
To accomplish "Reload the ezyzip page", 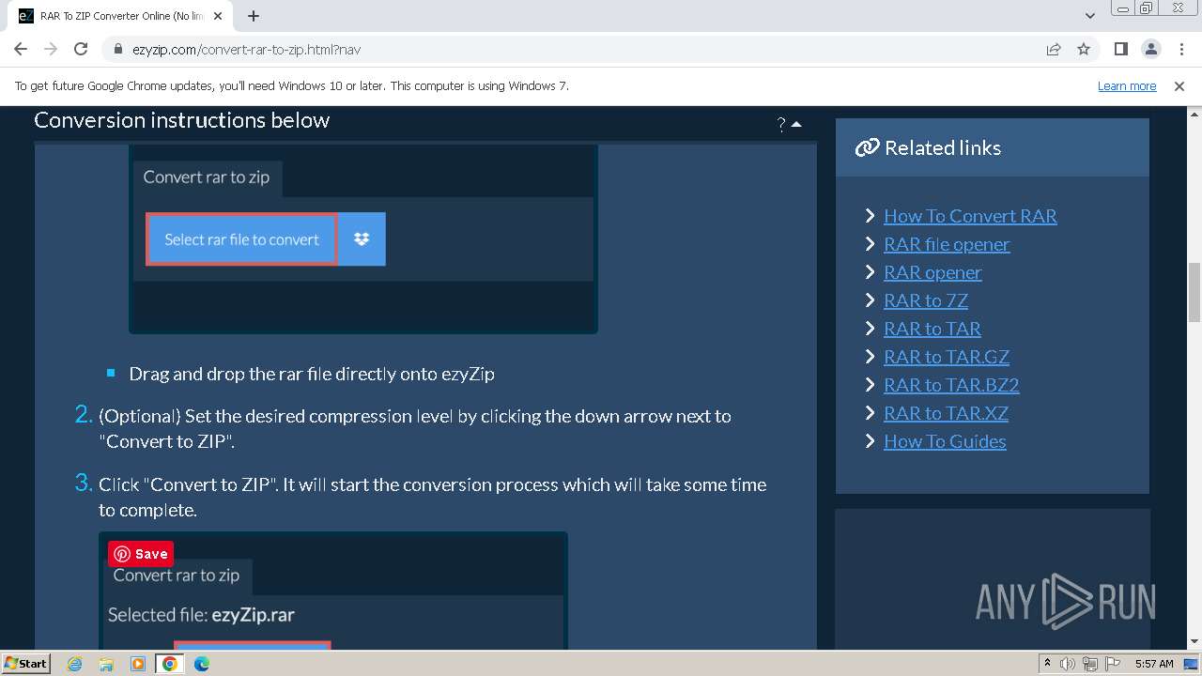I will click(x=81, y=49).
